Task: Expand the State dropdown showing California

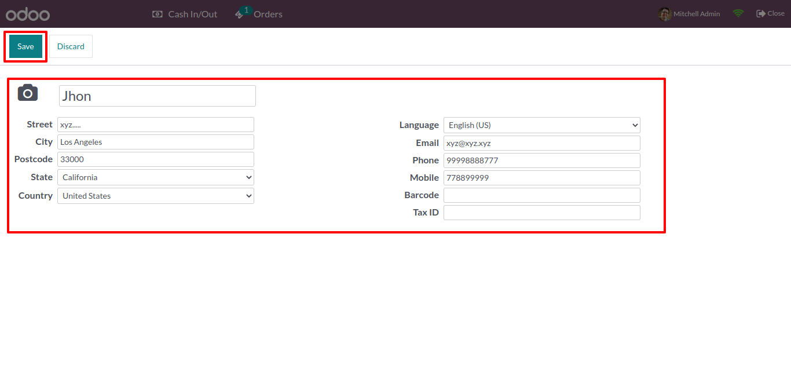Action: 156,177
